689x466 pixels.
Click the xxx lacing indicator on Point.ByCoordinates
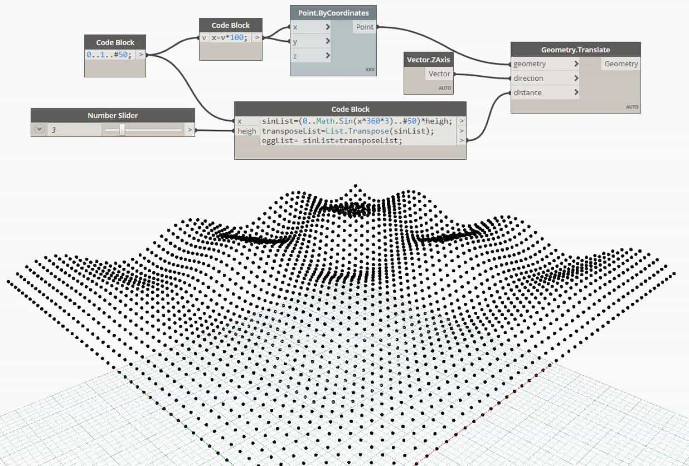point(371,68)
